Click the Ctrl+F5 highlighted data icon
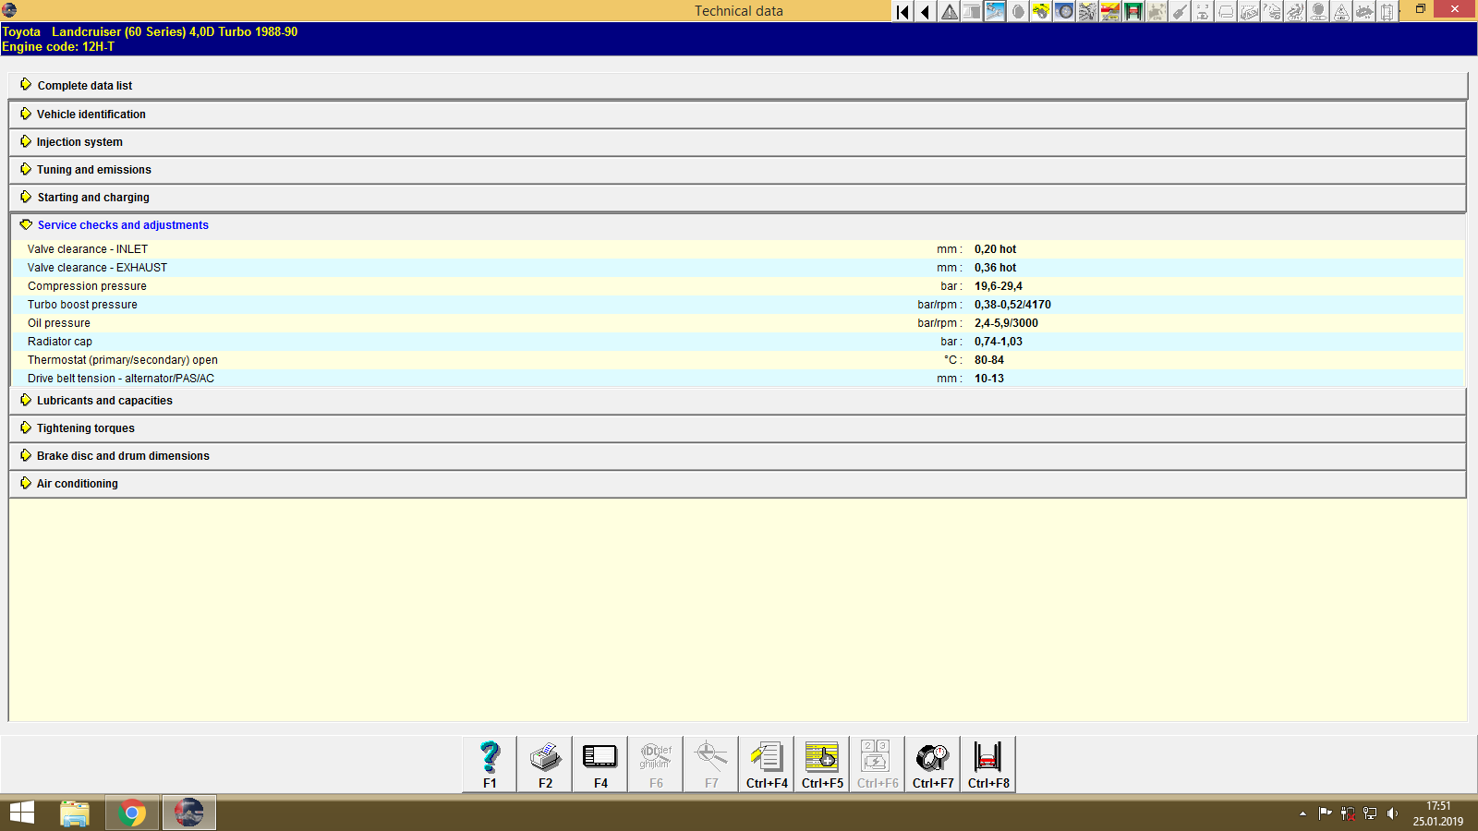1478x831 pixels. (821, 763)
